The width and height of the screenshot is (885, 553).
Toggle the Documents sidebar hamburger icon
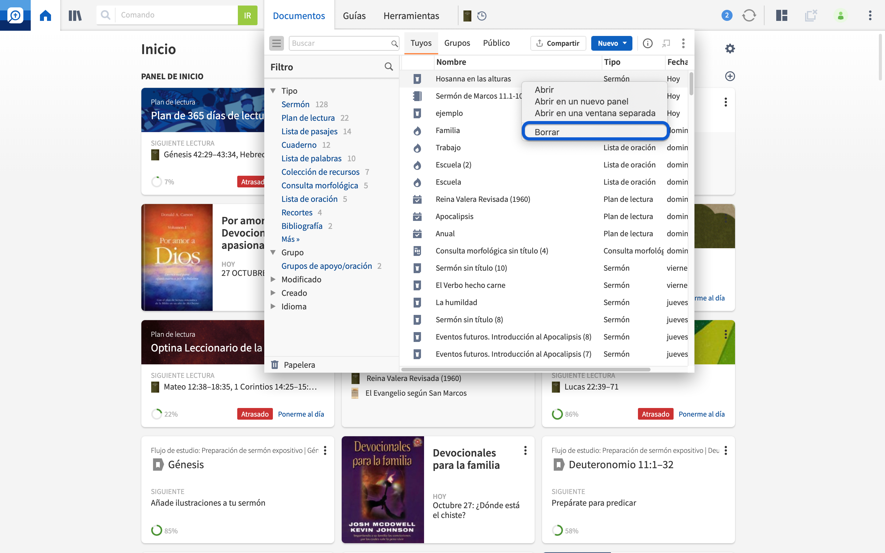coord(277,43)
